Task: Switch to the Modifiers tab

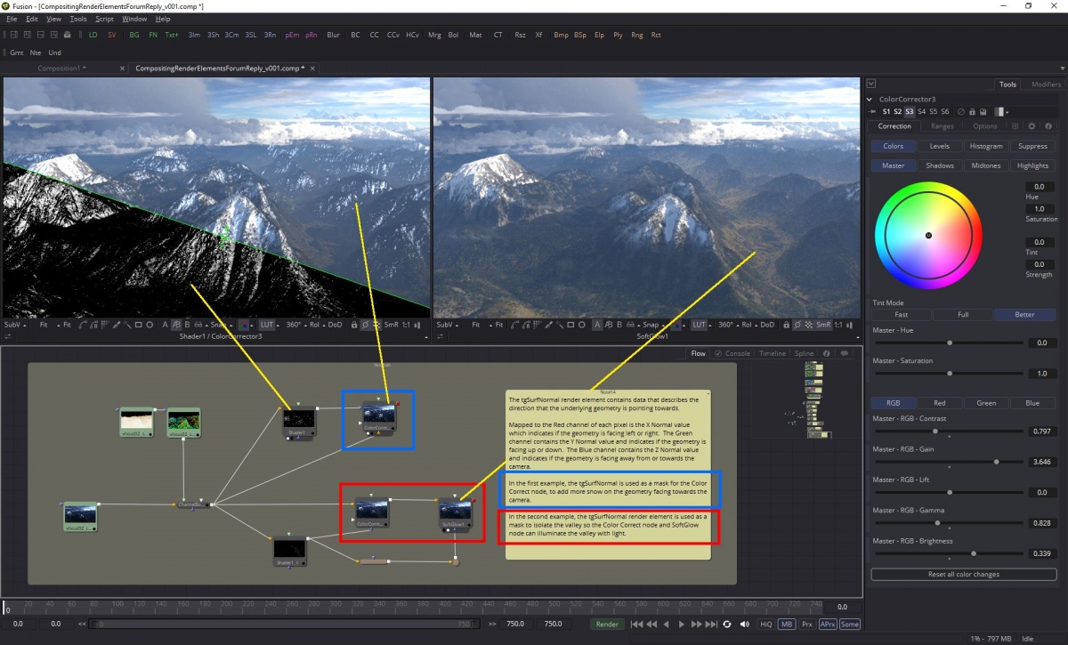Action: 1046,85
